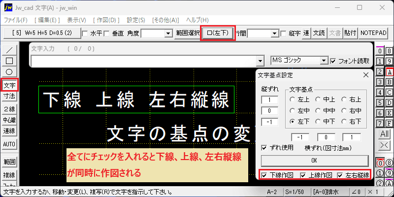
Task: Click the 範囲選択 button
Action: tap(188, 33)
